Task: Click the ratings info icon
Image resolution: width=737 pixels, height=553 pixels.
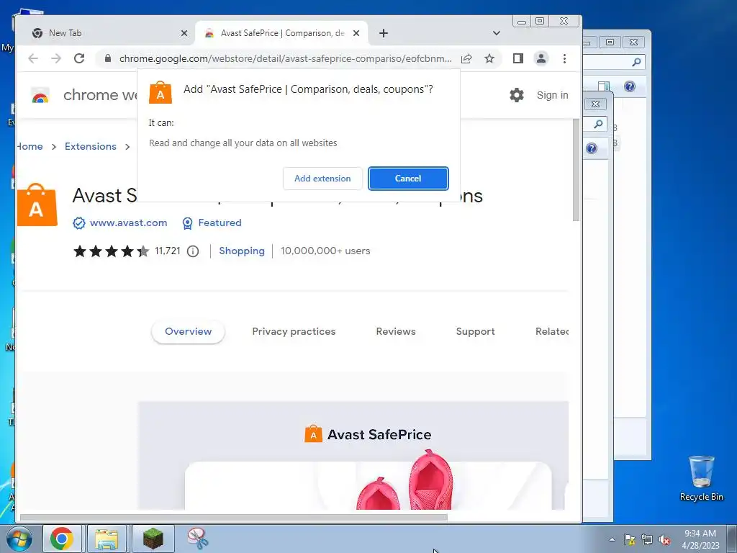Action: pos(193,251)
